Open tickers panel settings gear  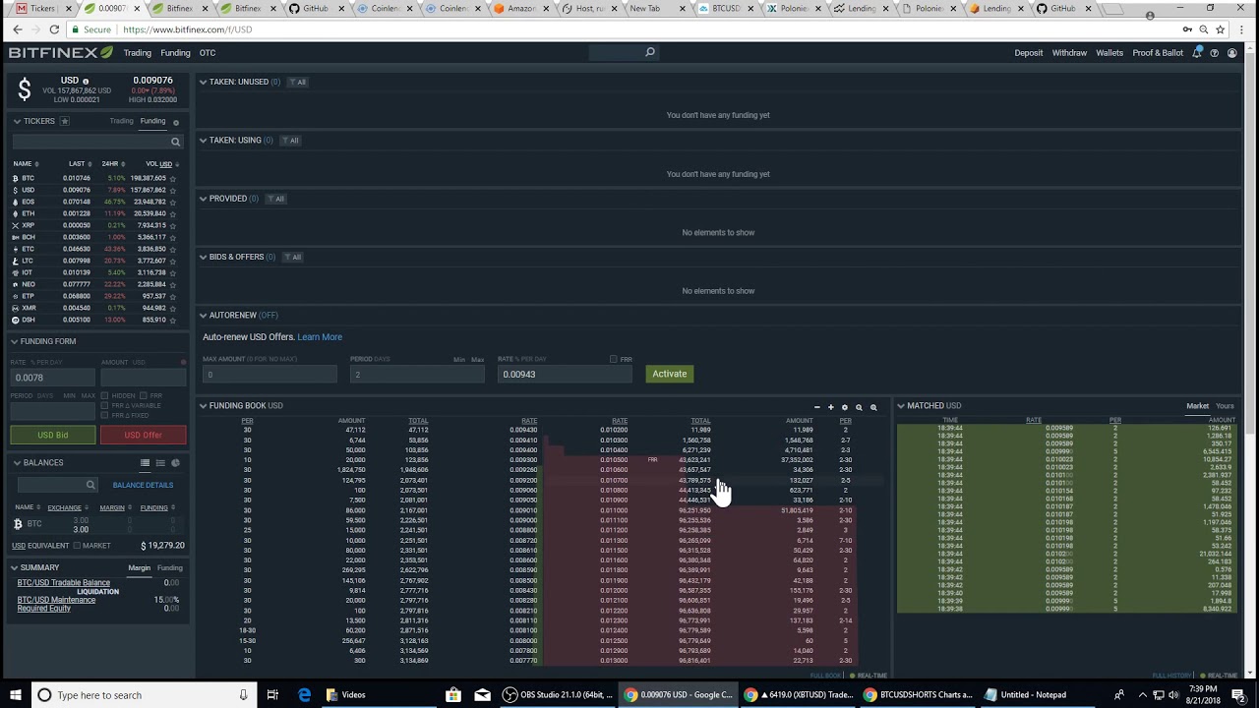coord(176,122)
